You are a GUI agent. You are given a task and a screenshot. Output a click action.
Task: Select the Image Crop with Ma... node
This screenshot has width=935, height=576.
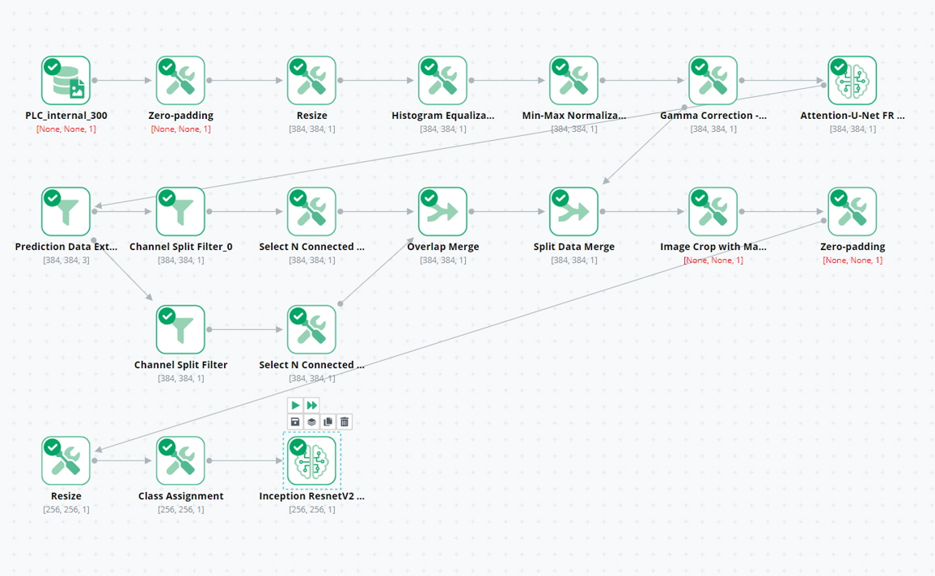(x=713, y=212)
